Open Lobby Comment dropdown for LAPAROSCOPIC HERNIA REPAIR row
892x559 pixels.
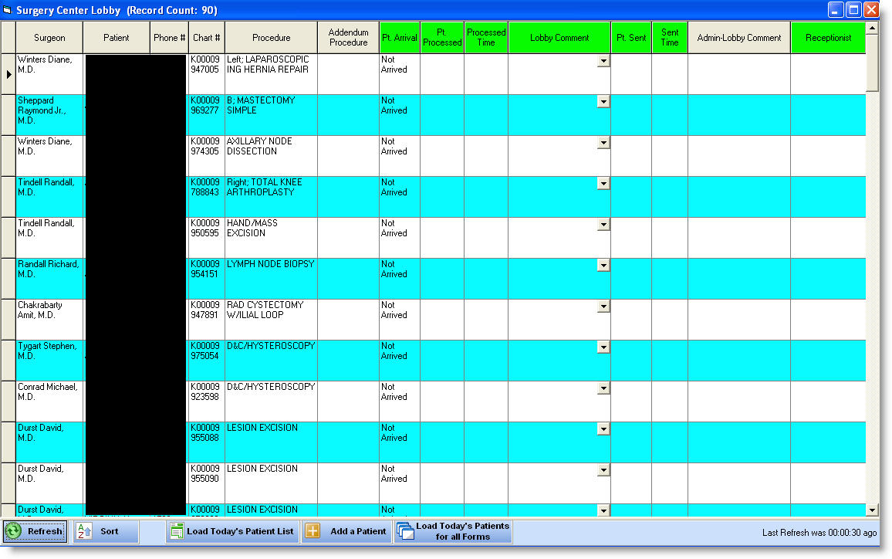(603, 61)
